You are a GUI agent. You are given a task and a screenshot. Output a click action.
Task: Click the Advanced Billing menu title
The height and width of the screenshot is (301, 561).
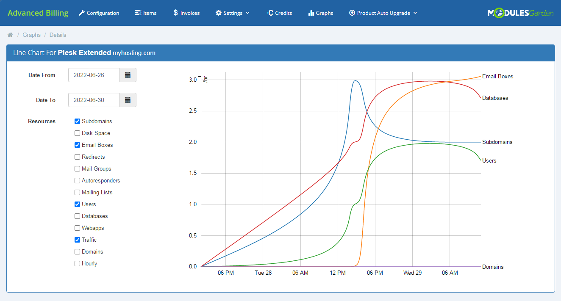(x=38, y=13)
